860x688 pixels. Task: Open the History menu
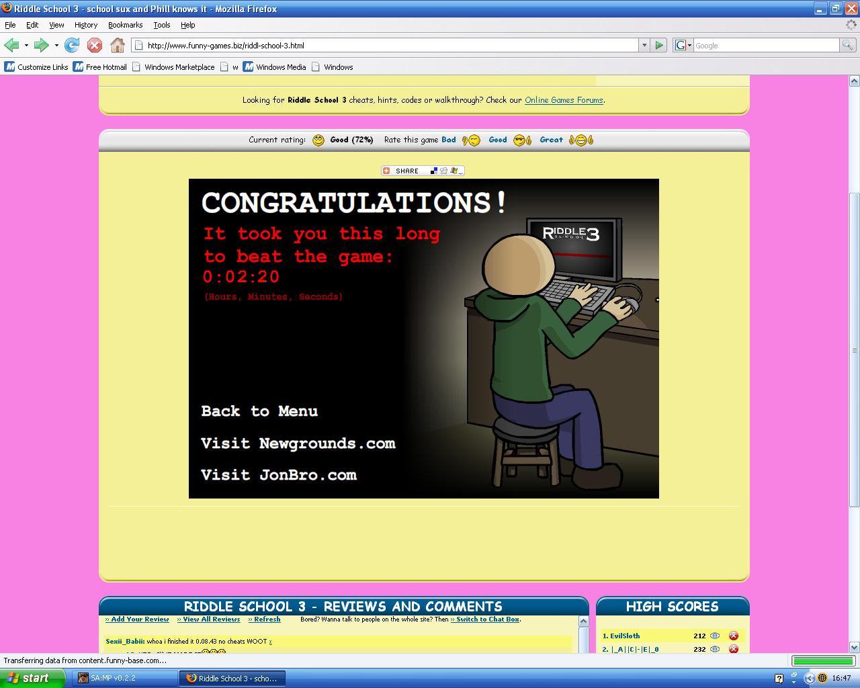tap(86, 25)
